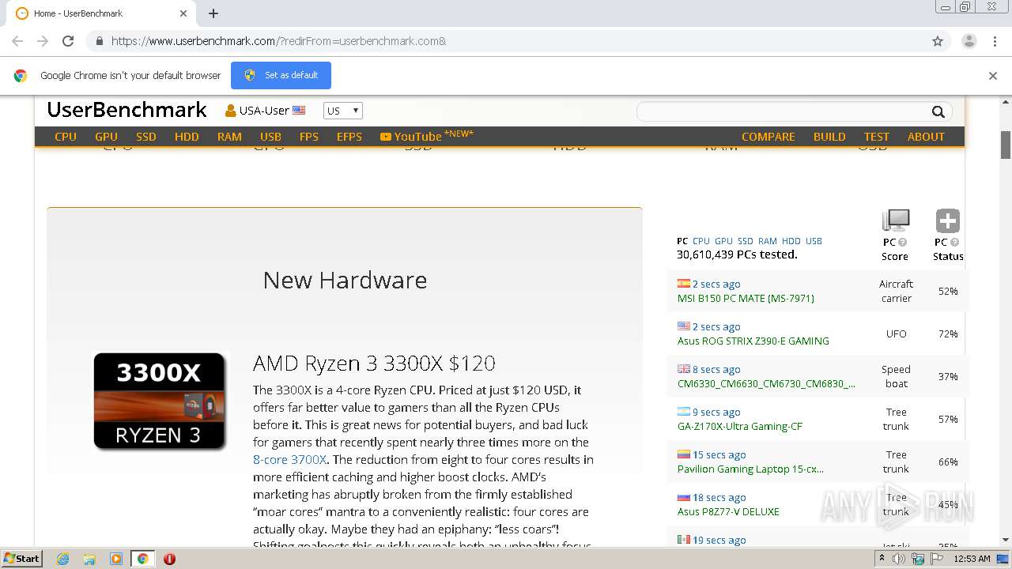Click the volume speaker tray icon

[x=899, y=559]
